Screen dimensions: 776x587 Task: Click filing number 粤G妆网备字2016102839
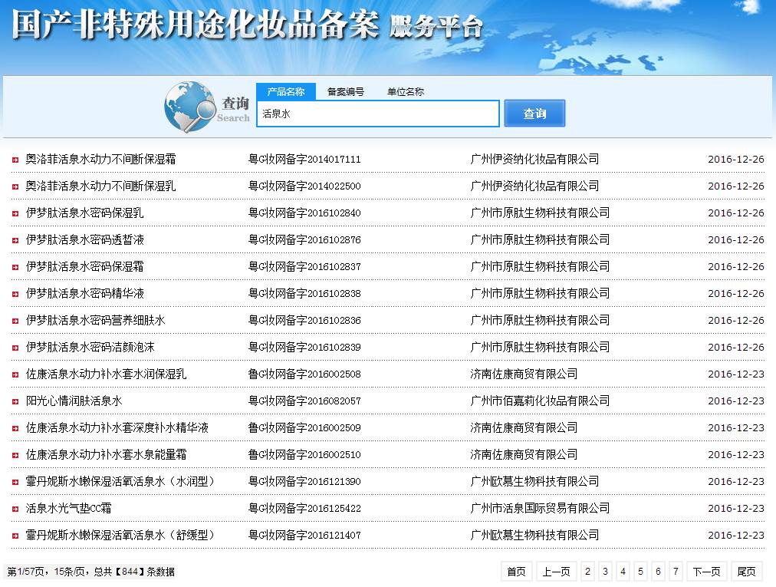click(x=304, y=347)
